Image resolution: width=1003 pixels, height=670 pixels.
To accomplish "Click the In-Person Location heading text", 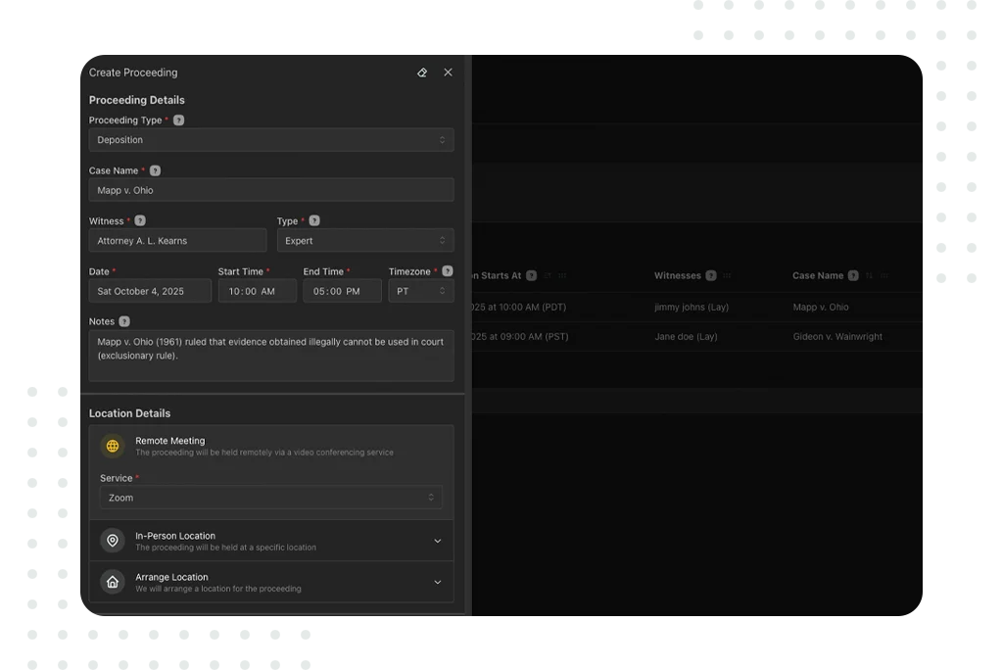I will click(x=175, y=536).
